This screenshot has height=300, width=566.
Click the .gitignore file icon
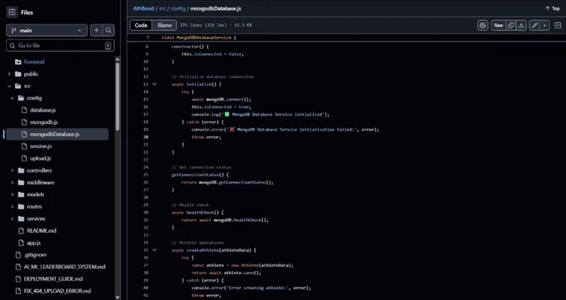coord(18,255)
